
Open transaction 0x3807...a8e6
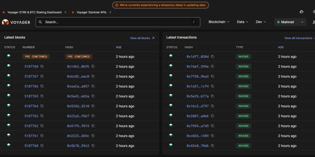tap(197, 116)
